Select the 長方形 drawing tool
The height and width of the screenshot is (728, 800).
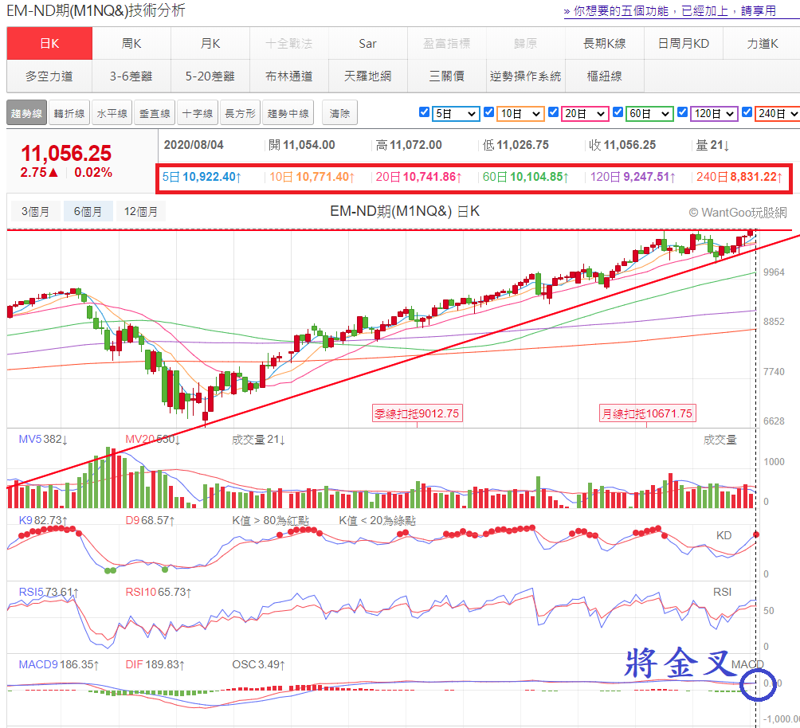(241, 113)
